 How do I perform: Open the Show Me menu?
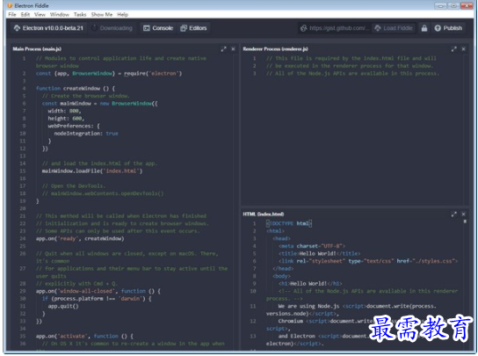(102, 14)
